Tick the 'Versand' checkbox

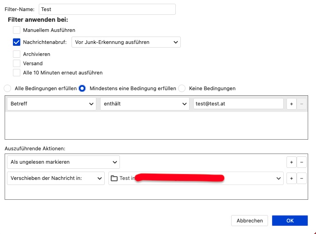[x=17, y=63]
